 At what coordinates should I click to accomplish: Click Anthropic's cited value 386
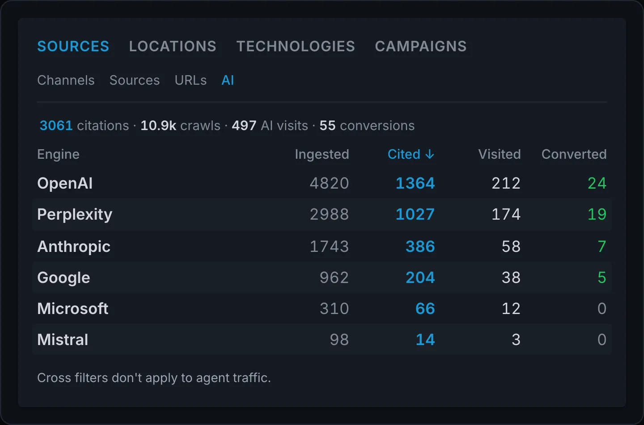tap(420, 246)
